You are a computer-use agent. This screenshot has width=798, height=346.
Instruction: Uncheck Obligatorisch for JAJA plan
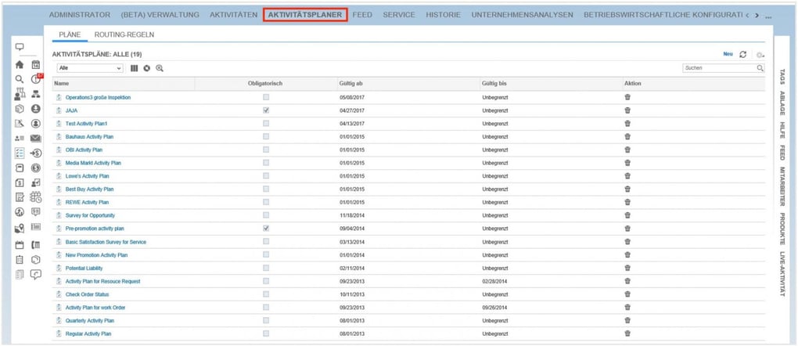click(x=266, y=110)
